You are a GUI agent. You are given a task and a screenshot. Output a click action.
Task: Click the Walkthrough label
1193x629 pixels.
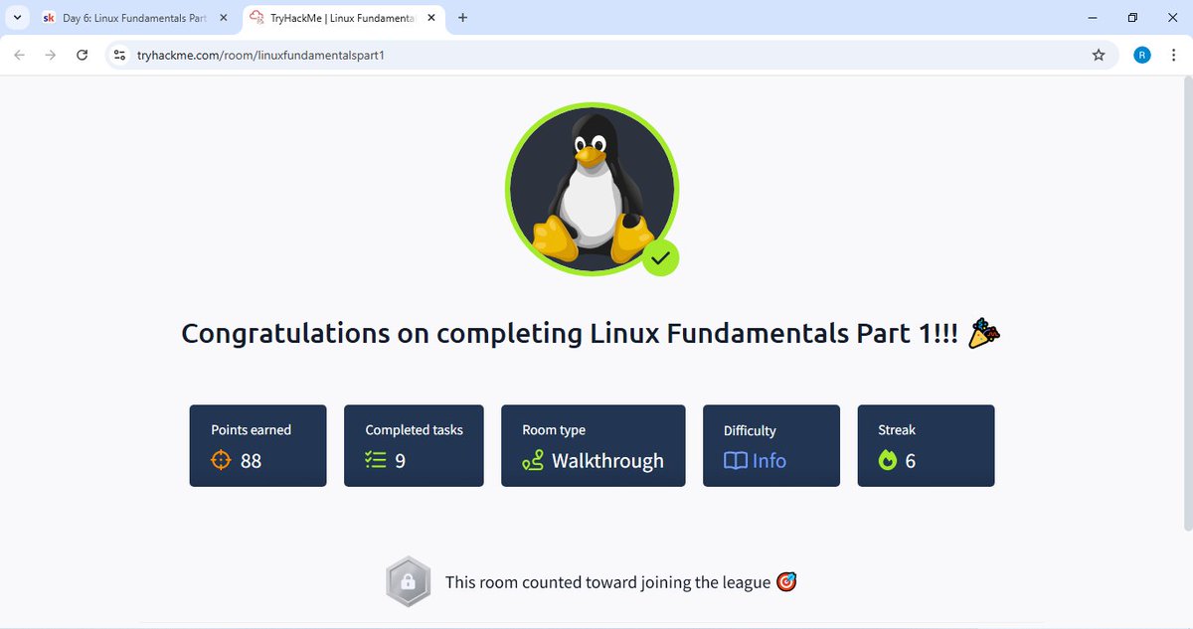(608, 461)
